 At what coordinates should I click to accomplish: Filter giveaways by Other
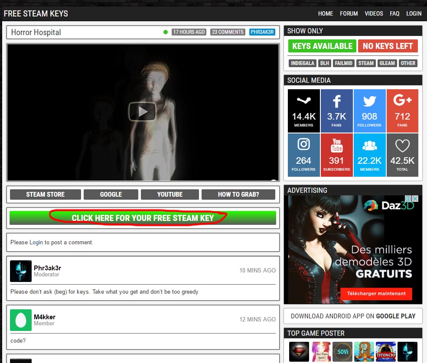407,63
